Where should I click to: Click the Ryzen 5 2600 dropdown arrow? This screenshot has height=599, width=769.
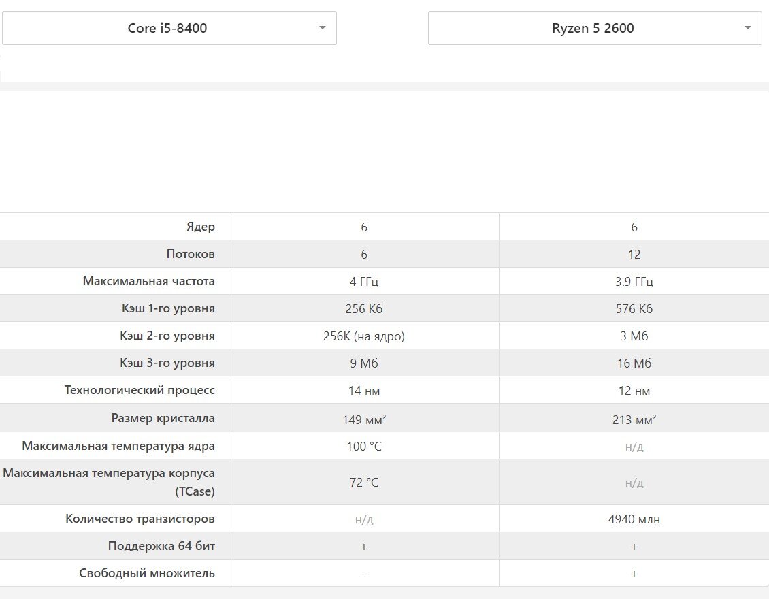click(x=747, y=27)
